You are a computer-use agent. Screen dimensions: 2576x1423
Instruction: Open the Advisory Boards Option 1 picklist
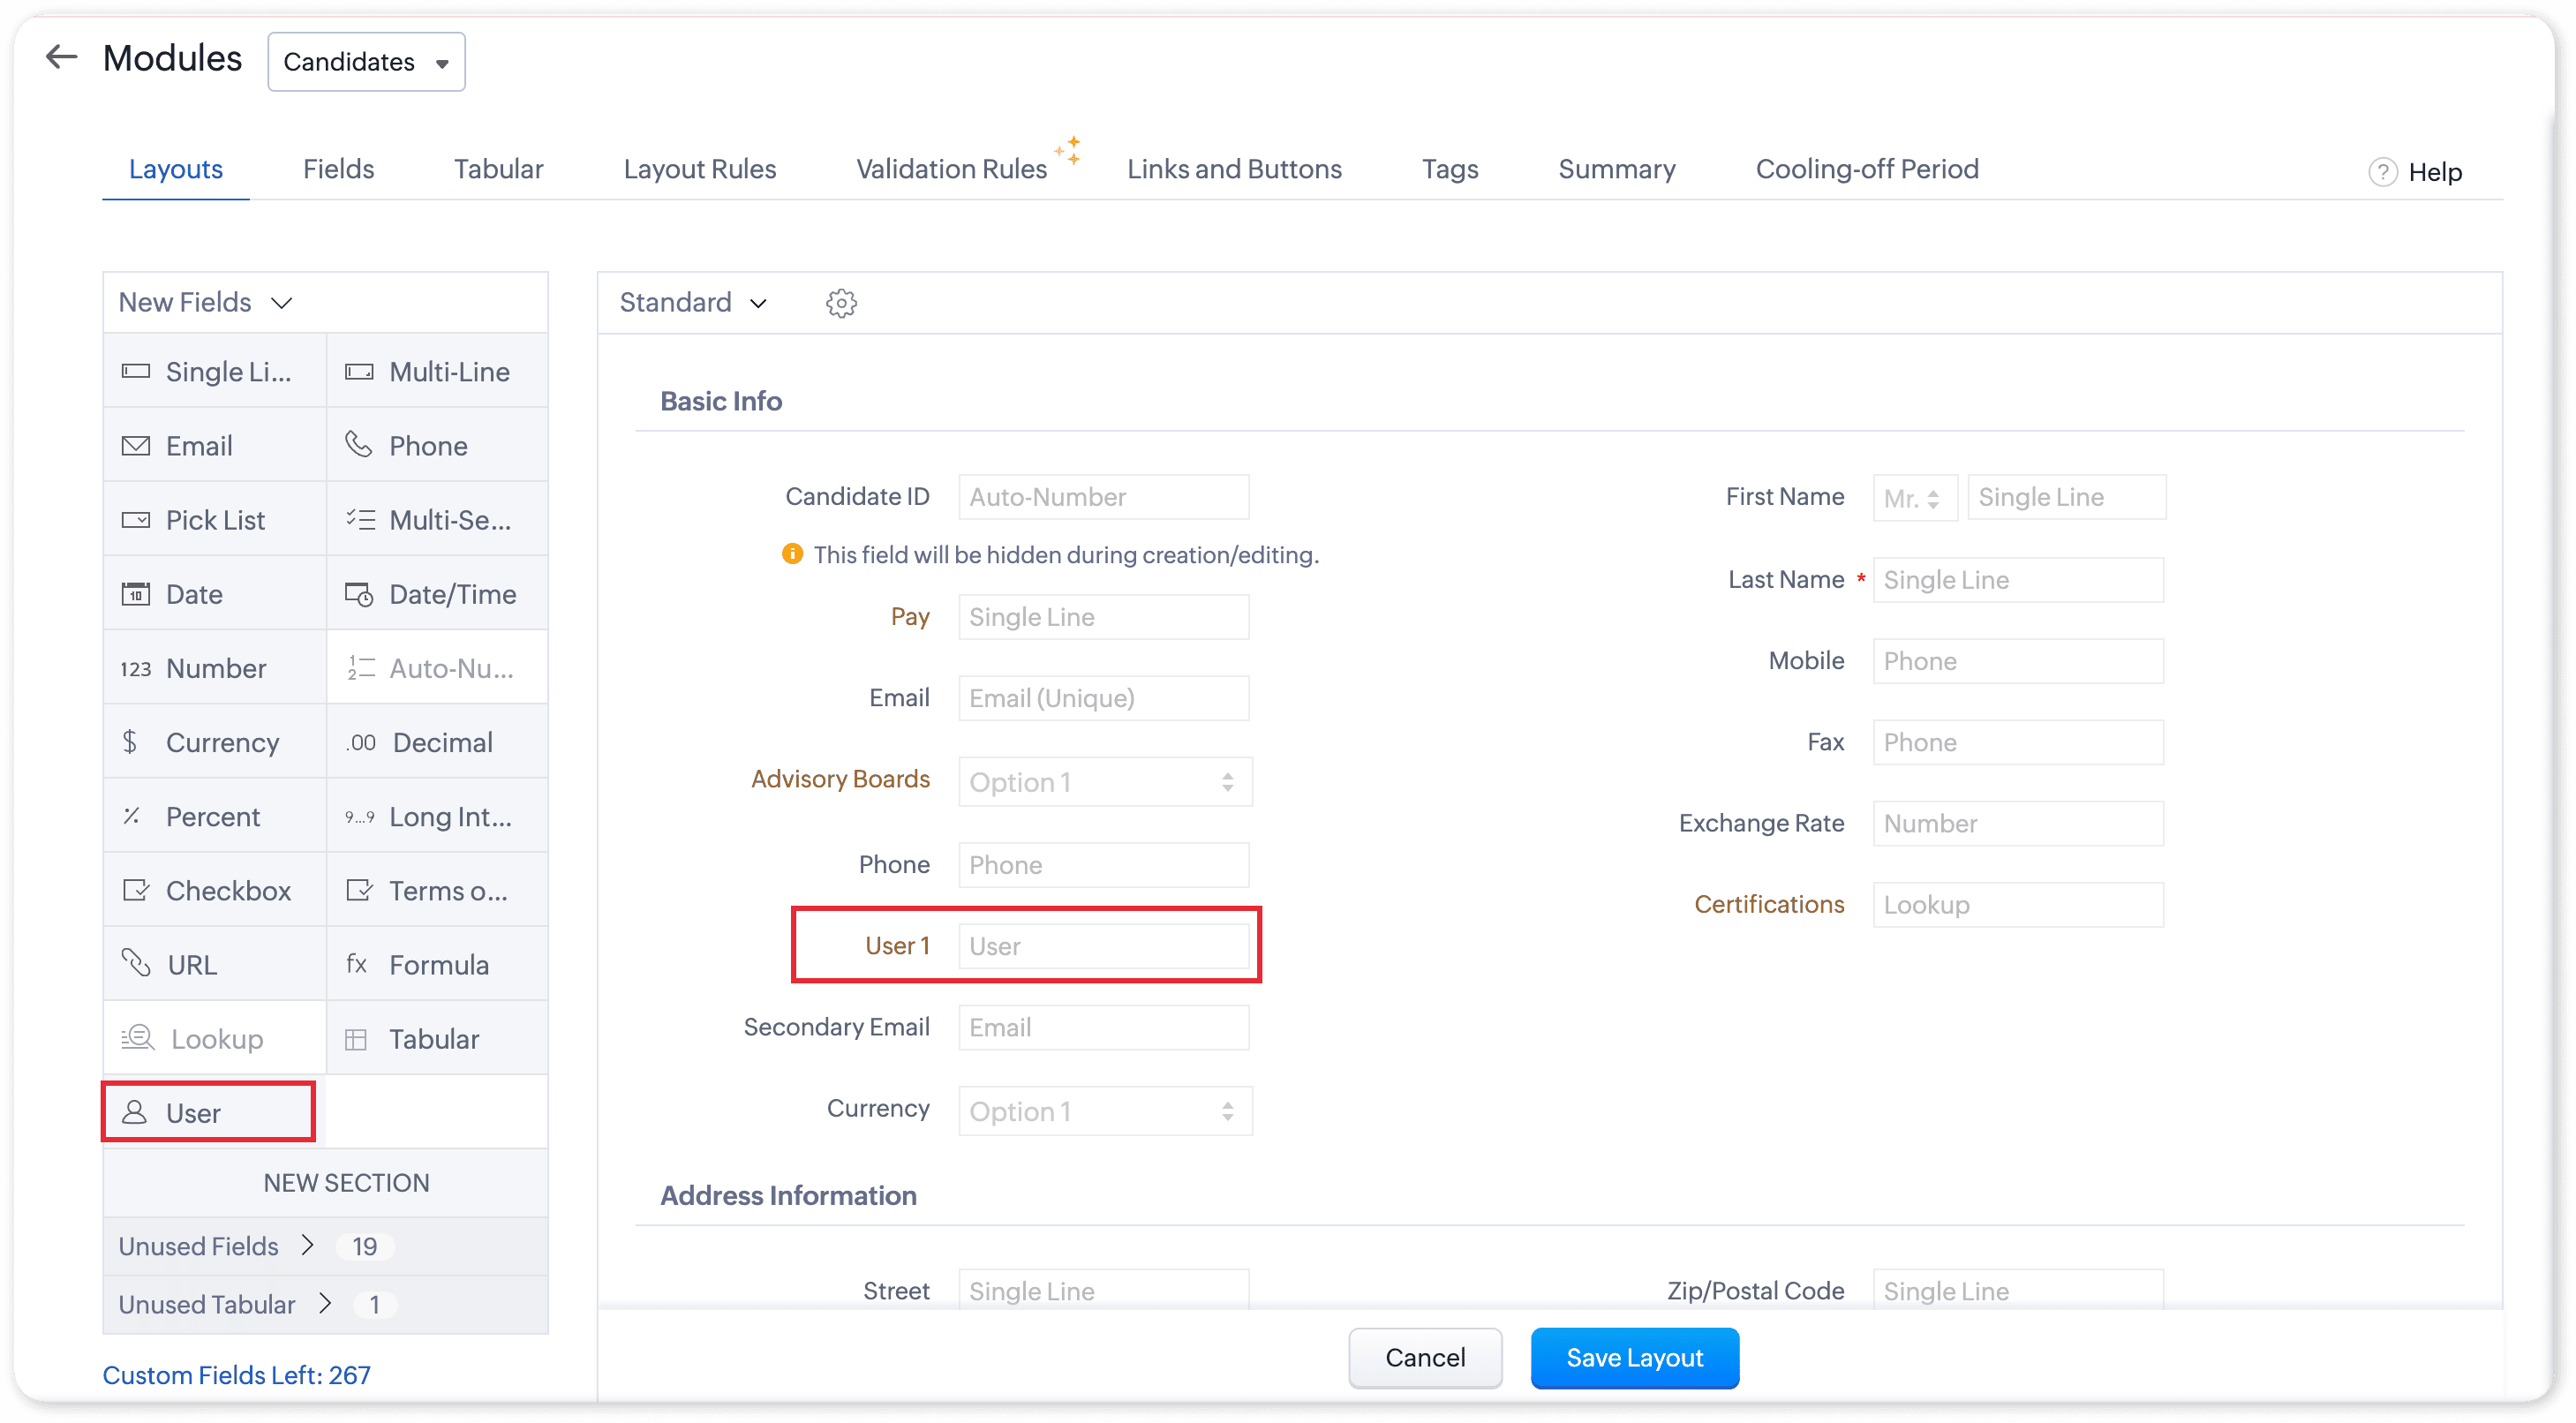point(1104,782)
